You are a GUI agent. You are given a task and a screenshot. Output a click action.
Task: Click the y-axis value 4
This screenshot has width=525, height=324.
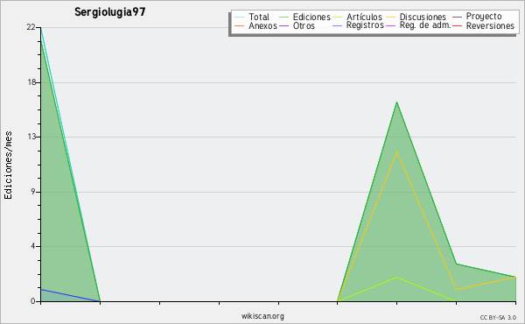(33, 246)
